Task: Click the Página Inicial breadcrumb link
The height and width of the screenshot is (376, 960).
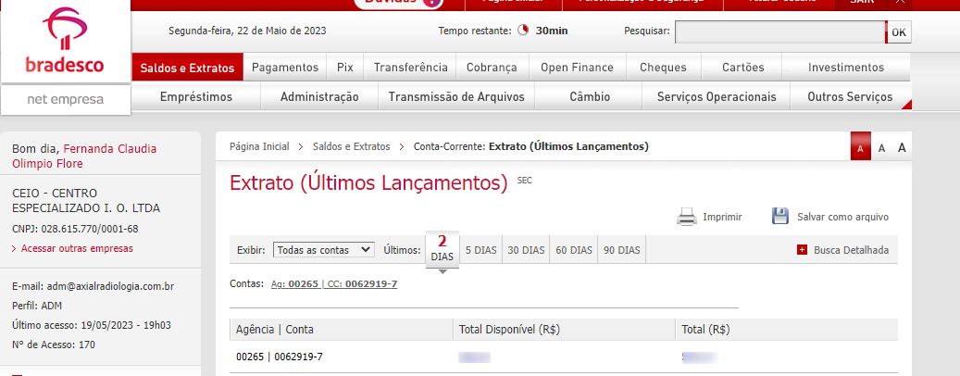Action: pos(259,146)
